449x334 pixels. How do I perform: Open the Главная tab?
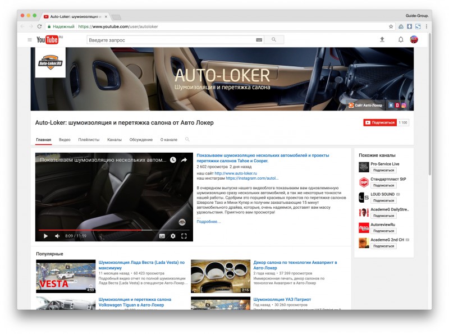click(x=44, y=140)
